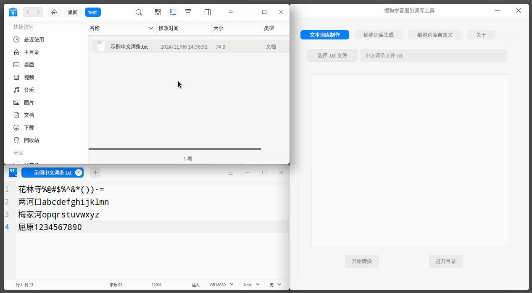The width and height of the screenshot is (532, 293).
Task: Click the 开始转换 button
Action: pyautogui.click(x=362, y=261)
